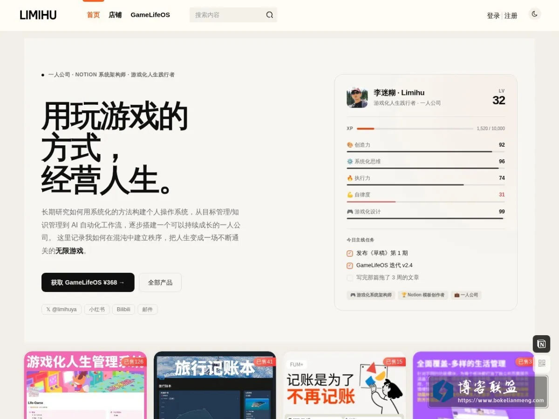Click 获取 GameLifeOS ¥368 button

(88, 282)
